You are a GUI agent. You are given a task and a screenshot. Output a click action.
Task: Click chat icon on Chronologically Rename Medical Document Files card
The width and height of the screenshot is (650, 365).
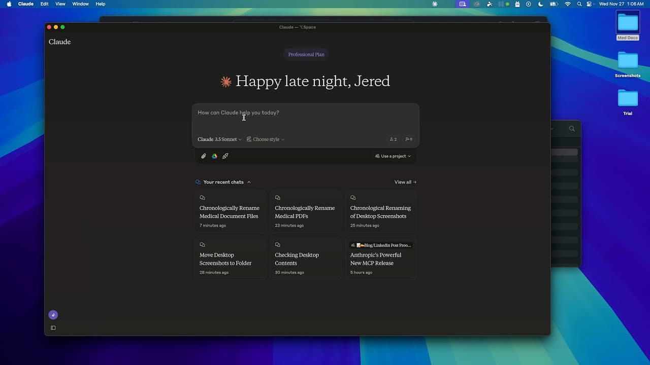[202, 198]
